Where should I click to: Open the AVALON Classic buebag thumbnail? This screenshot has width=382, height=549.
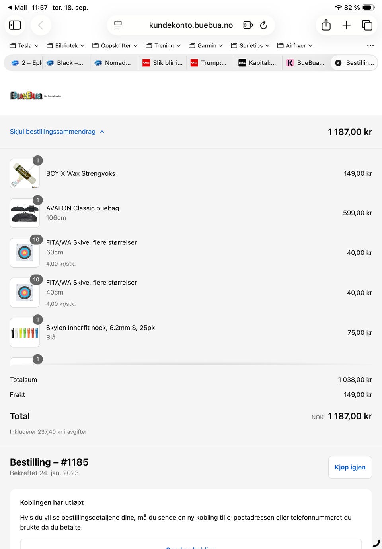click(25, 213)
